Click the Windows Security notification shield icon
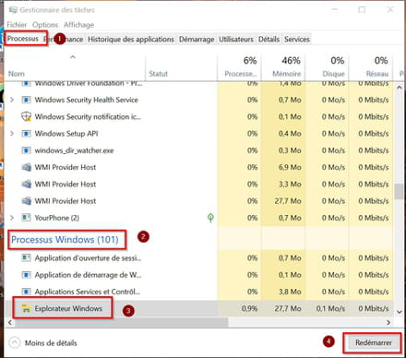 (x=26, y=116)
